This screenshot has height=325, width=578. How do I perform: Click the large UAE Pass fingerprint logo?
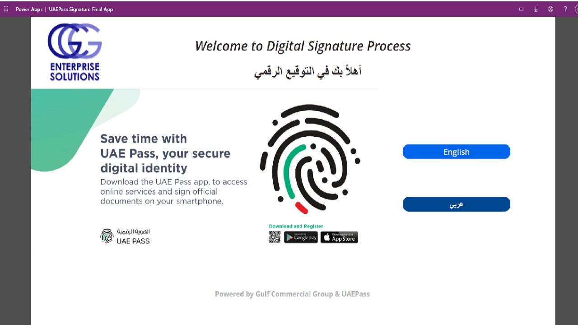(310, 159)
